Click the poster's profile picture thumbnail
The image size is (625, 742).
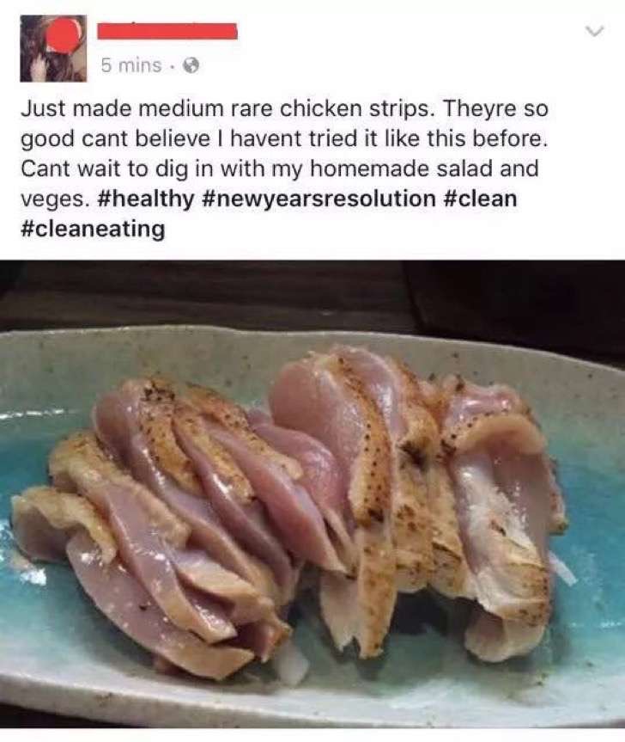tap(53, 48)
